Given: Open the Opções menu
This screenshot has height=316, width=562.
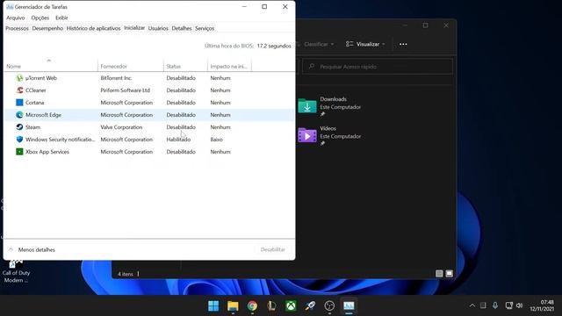Looking at the screenshot, I should coord(40,18).
